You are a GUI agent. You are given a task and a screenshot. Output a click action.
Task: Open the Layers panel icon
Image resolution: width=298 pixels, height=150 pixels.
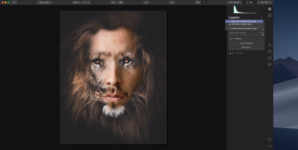(x=269, y=9)
